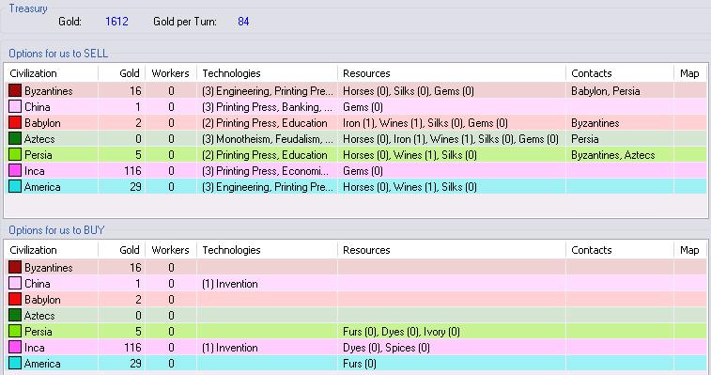
Task: Click Inca color swatch in SELL list
Action: (x=15, y=170)
